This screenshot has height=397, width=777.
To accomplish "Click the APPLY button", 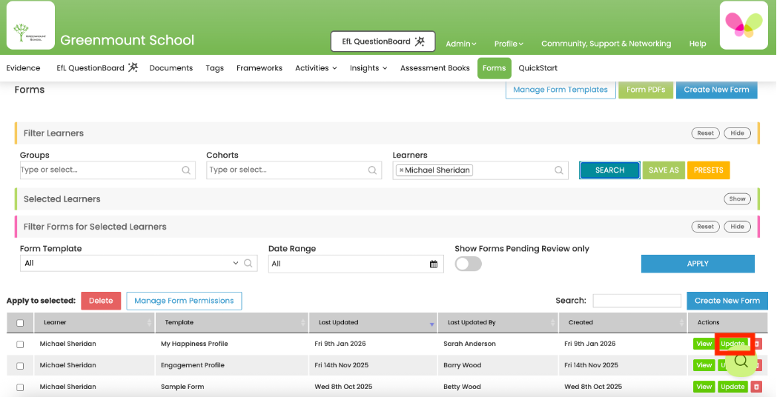I will click(x=698, y=264).
